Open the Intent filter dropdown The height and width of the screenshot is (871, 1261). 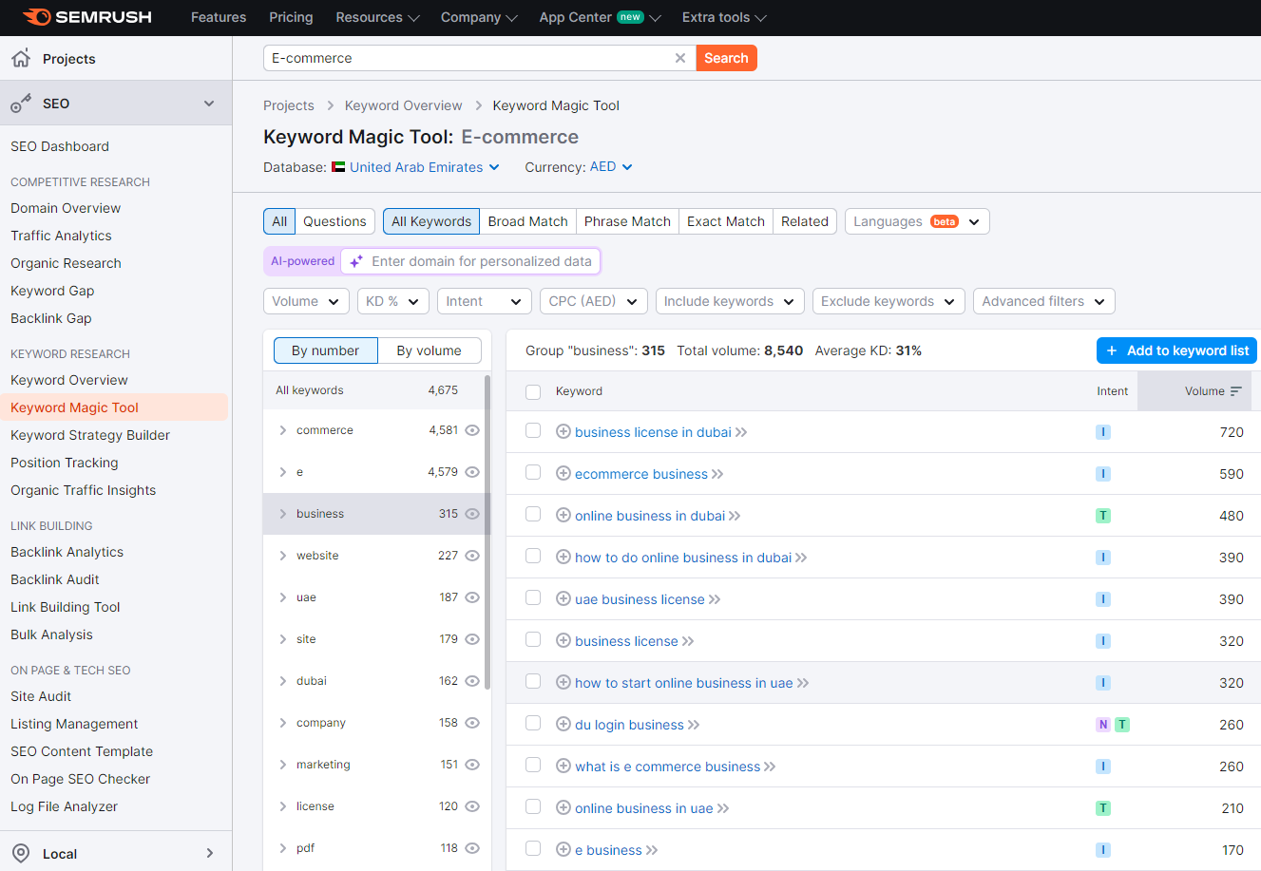[x=485, y=301]
